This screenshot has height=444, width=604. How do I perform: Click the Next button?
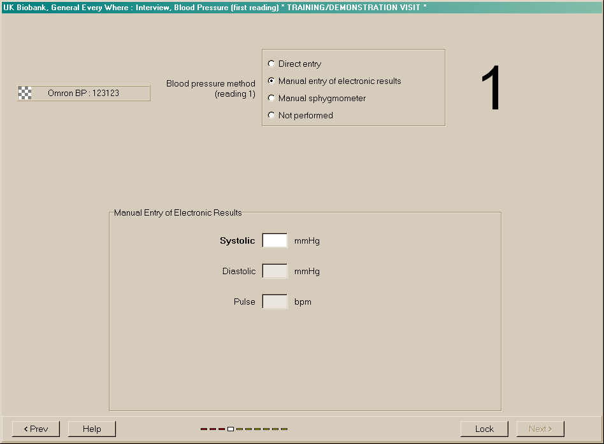pos(540,429)
